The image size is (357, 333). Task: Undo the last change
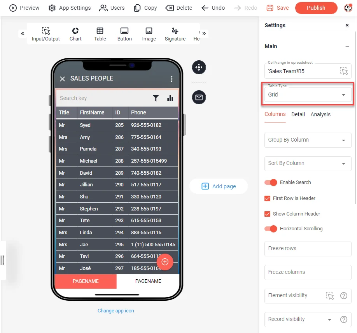coord(213,8)
